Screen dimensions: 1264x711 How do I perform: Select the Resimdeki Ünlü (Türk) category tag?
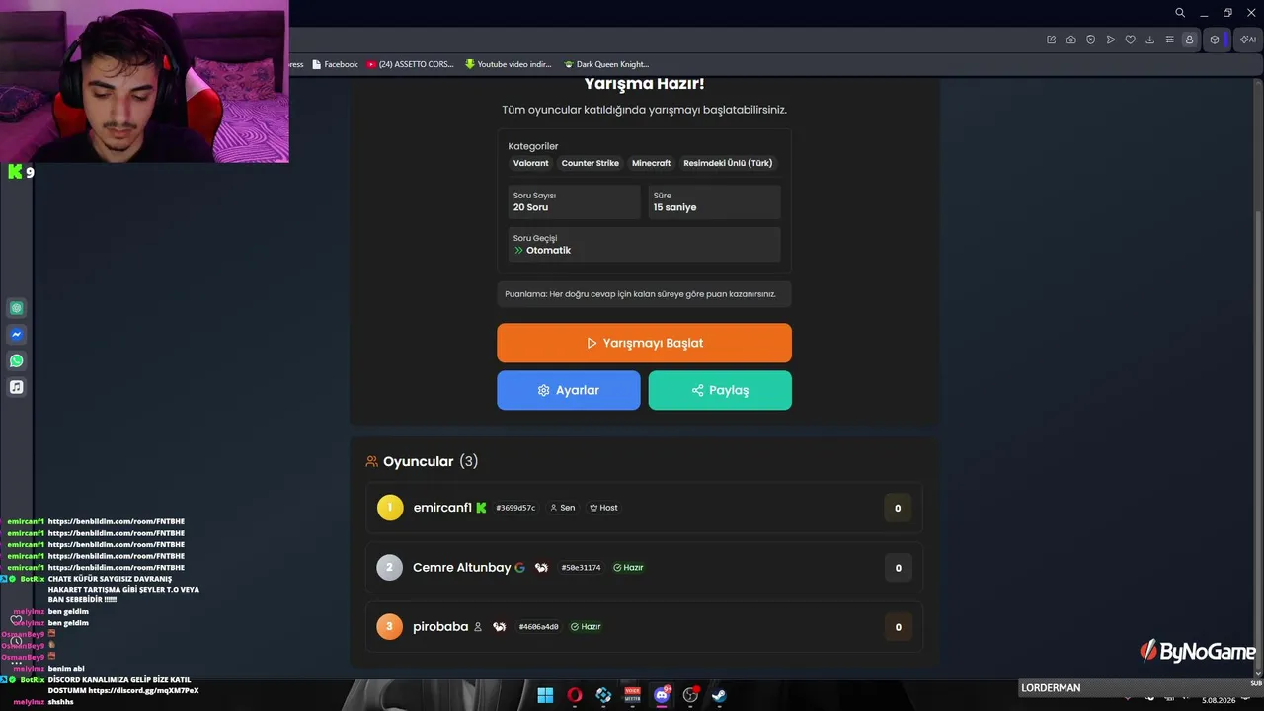[x=728, y=163]
